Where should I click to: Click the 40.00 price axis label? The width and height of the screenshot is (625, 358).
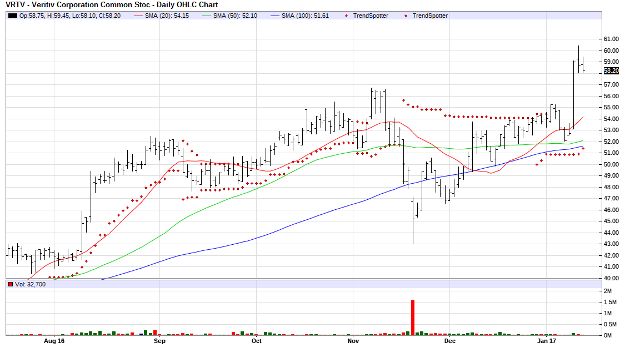(x=611, y=278)
